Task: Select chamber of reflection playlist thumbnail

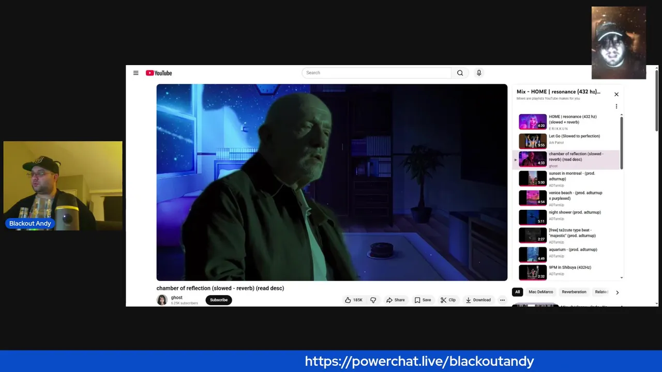Action: [533, 159]
